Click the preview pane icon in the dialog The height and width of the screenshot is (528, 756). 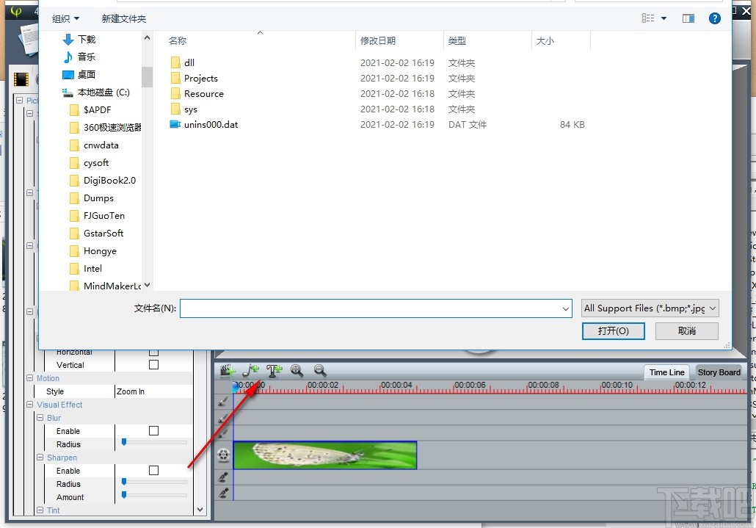coord(688,18)
